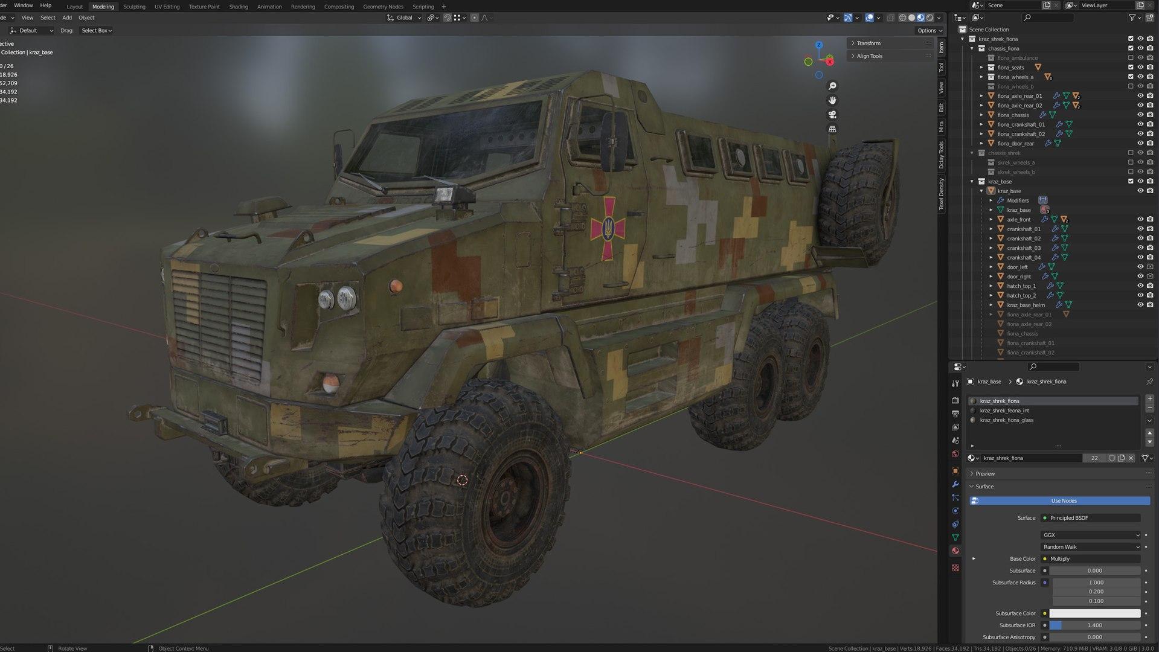
Task: Click the Subsurface Color white swatch
Action: point(1094,613)
